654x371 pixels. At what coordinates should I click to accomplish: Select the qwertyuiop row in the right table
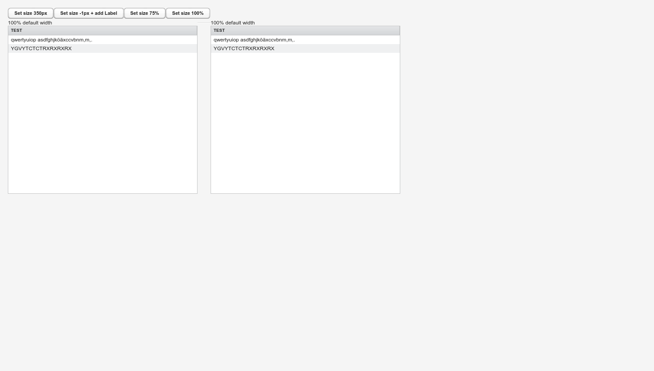coord(305,40)
